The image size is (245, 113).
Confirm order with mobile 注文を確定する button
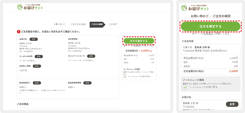coord(210,26)
